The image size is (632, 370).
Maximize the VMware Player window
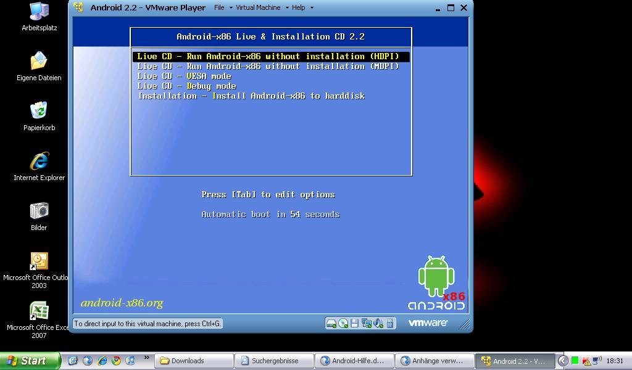(x=451, y=7)
